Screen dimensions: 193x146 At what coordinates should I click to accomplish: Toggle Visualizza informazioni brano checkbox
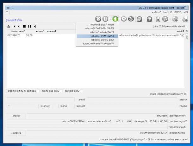pos(185,94)
